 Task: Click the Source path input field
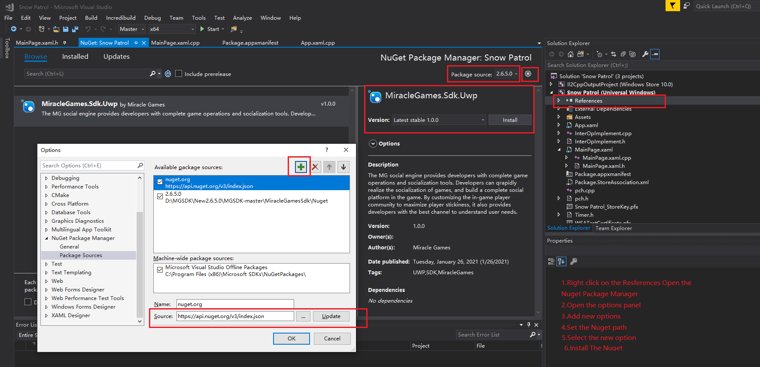pos(235,316)
